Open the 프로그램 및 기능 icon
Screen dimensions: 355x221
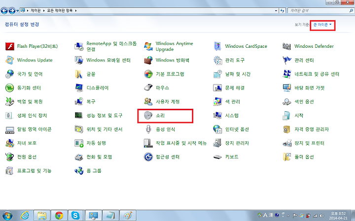(10, 171)
